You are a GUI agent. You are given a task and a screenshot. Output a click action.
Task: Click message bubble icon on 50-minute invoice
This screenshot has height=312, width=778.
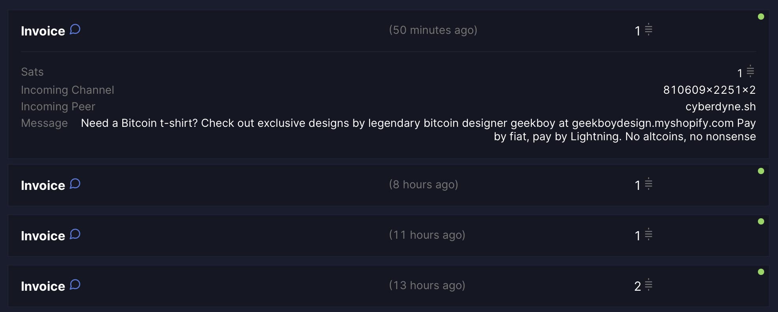click(75, 30)
